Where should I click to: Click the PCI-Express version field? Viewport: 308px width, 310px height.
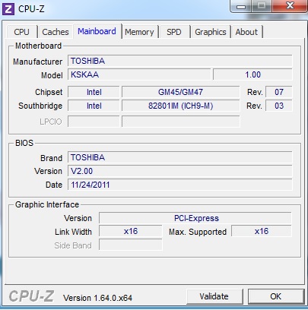(x=195, y=218)
